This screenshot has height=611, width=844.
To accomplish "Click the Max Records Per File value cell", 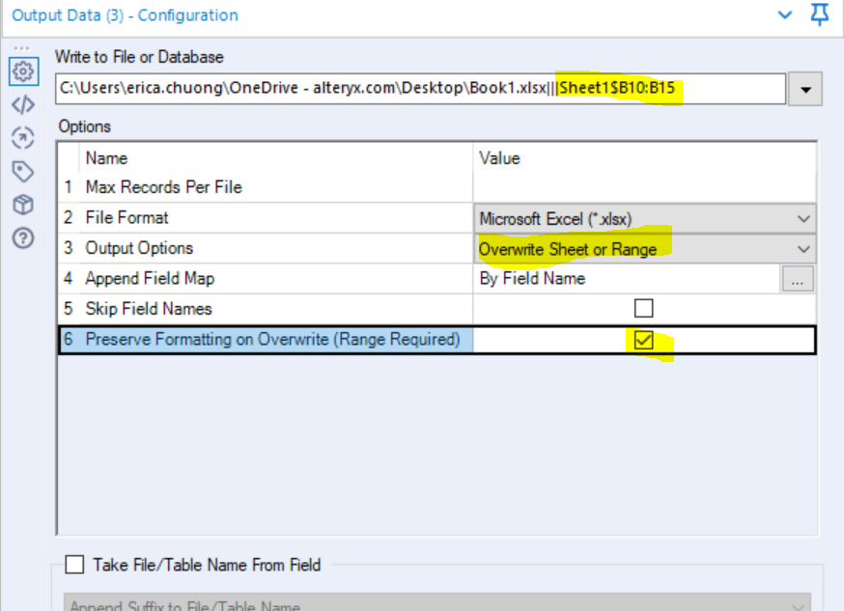I will coord(643,187).
